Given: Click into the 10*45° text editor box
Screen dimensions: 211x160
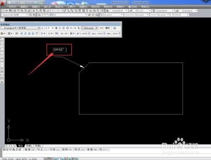Looking at the screenshot, I should click(60, 50).
